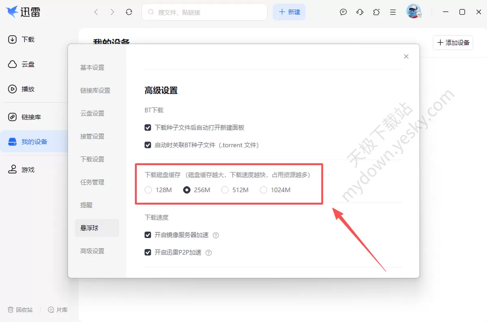Click help icon next to 开启迅雷P2P加速
The image size is (487, 322).
(x=209, y=253)
